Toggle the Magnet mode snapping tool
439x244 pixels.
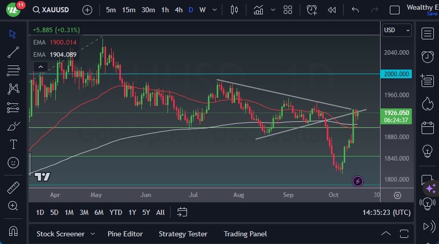pos(13,231)
